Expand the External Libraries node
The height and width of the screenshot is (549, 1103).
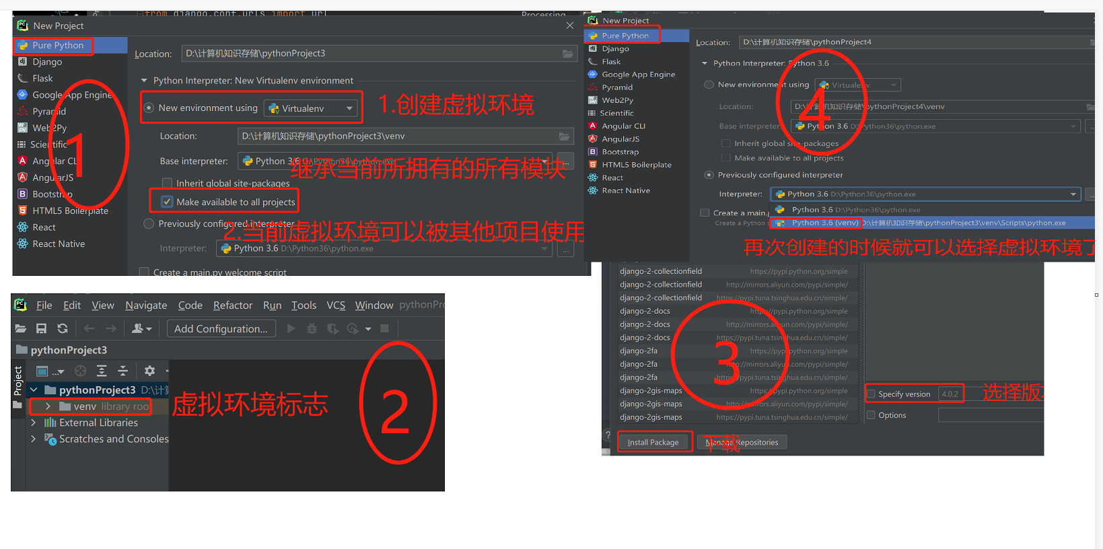point(34,423)
